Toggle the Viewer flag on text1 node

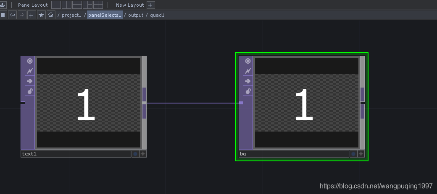coord(30,61)
